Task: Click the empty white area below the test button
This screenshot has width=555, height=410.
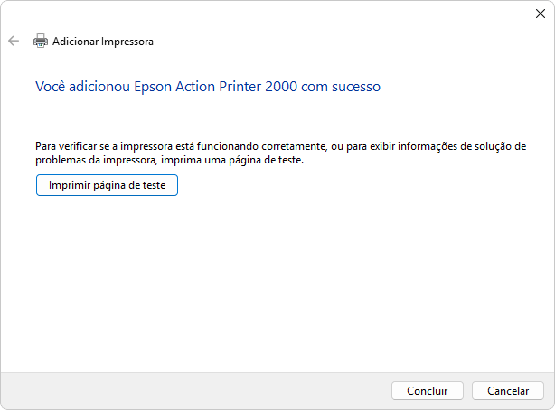Action: click(276, 283)
